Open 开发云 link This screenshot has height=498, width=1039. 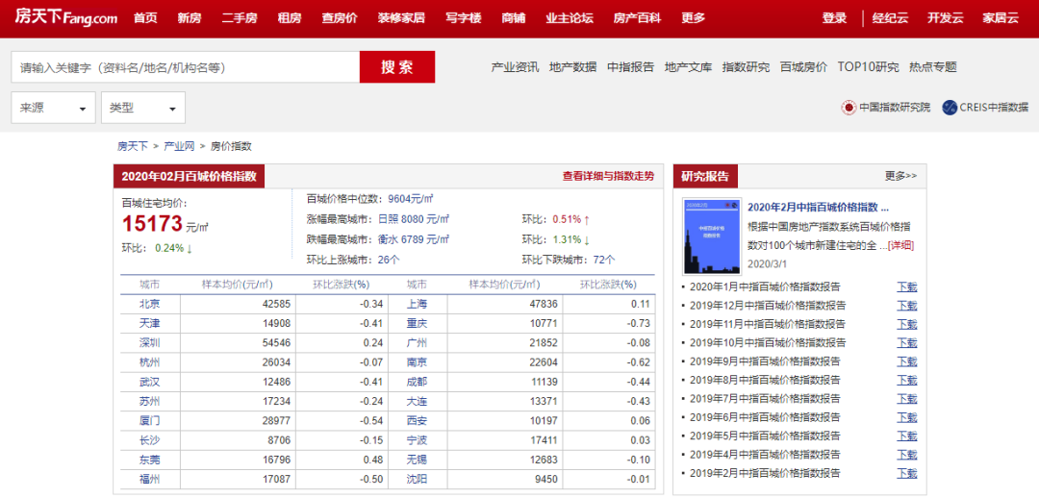click(945, 18)
